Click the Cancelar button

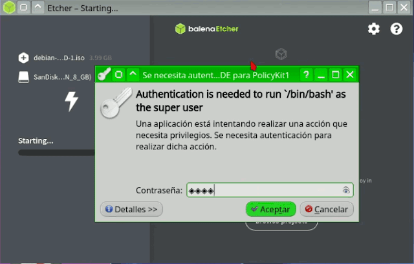[x=327, y=210]
